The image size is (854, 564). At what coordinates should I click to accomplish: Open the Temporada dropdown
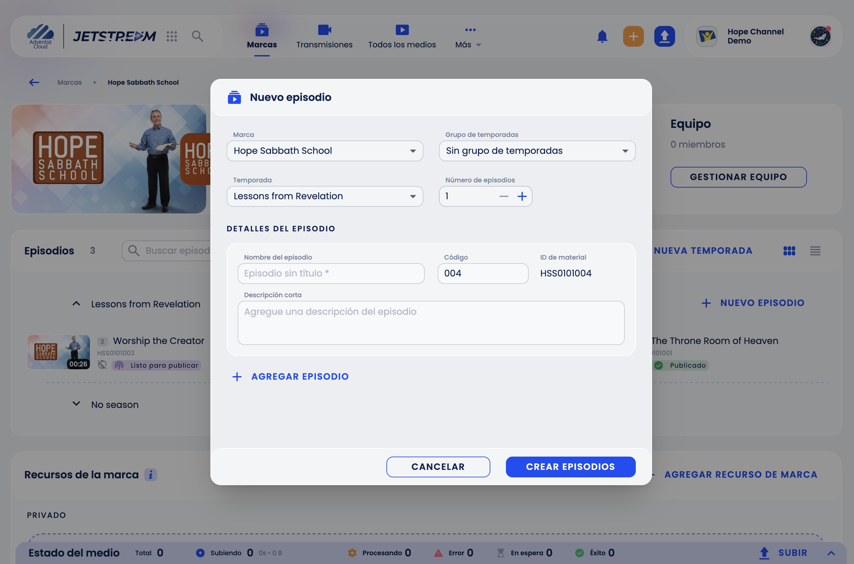point(325,196)
